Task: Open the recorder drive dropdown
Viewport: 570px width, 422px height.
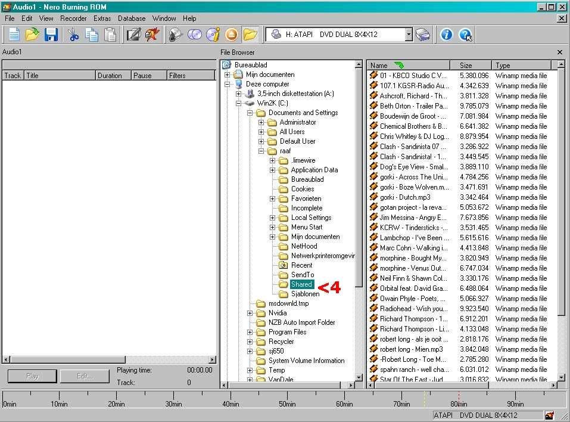Action: click(409, 35)
